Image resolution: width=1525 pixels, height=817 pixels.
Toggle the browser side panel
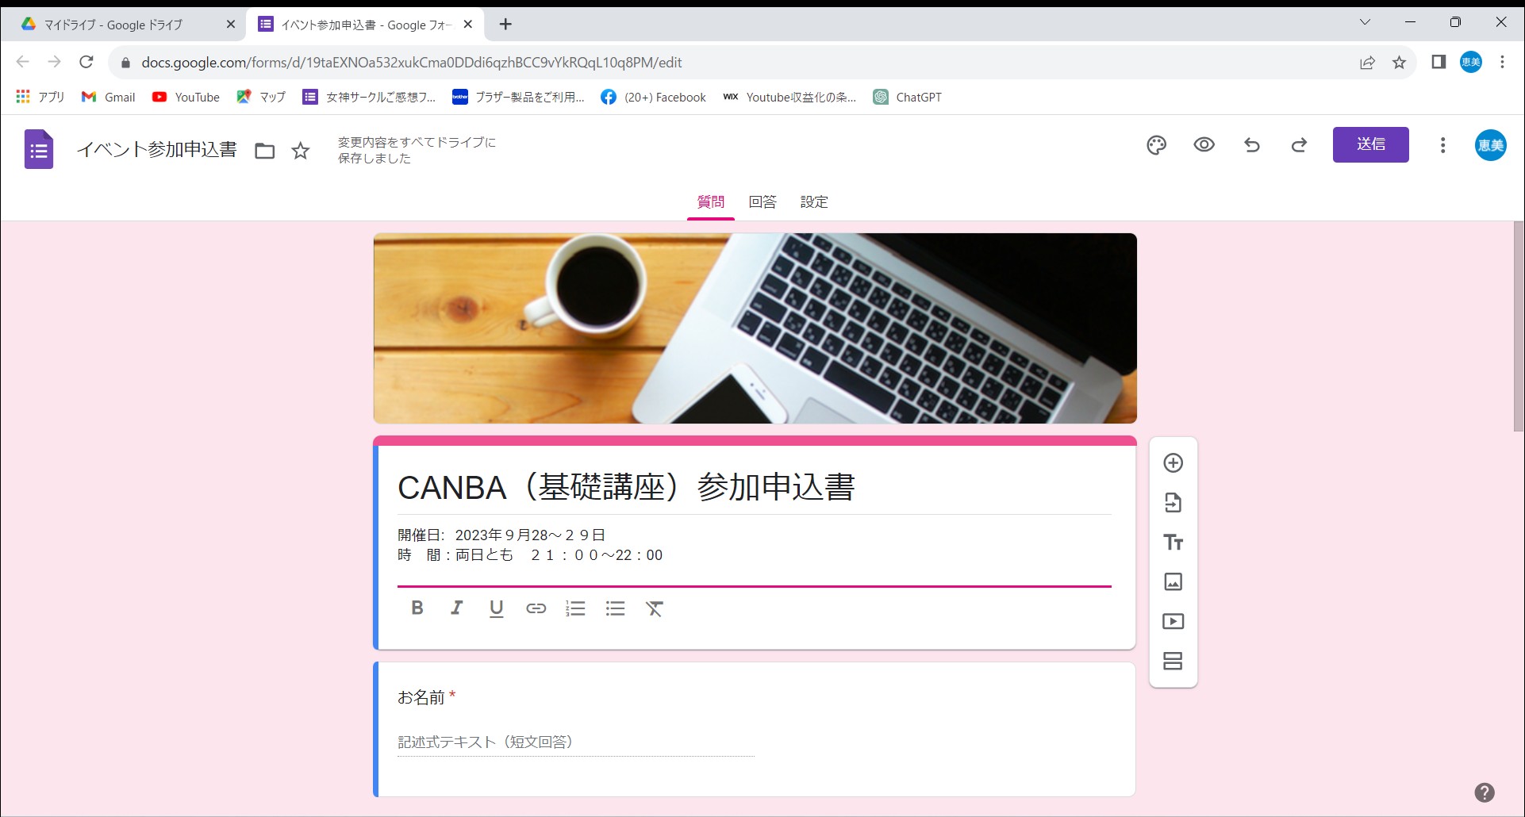[1439, 62]
